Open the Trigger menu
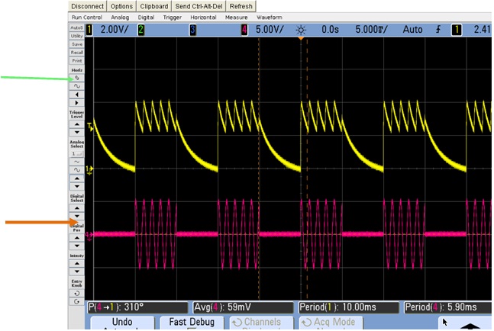This screenshot has height=331, width=494. [171, 17]
